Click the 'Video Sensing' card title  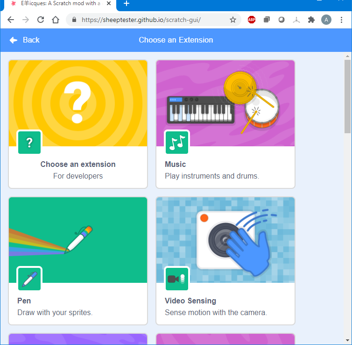(x=190, y=301)
